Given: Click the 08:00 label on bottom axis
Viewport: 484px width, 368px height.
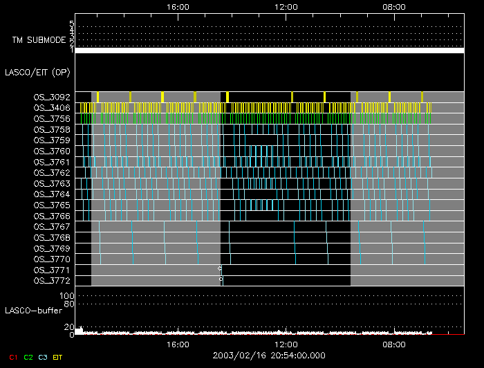Looking at the screenshot, I should pyautogui.click(x=394, y=344).
